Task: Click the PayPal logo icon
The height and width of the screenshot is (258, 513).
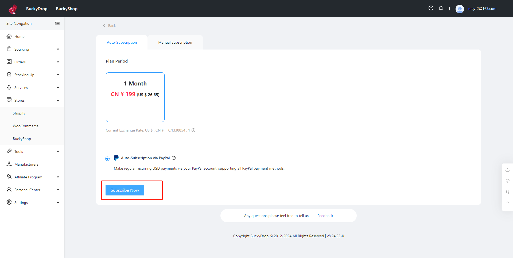Action: (x=116, y=158)
